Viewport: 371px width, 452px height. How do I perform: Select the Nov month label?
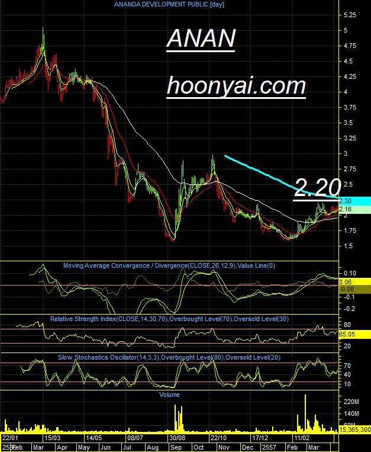pyautogui.click(x=224, y=447)
